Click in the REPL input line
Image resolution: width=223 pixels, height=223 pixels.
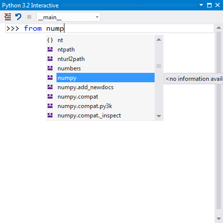point(110,28)
